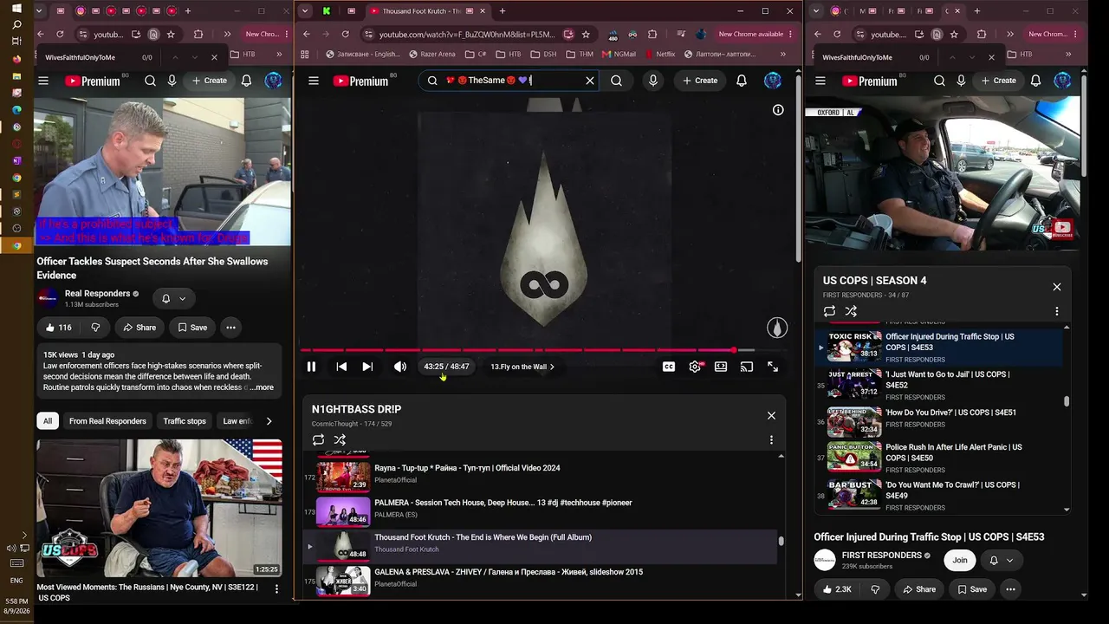Close the find bar in left window
Screen dimensions: 1109x624
[x=214, y=57]
